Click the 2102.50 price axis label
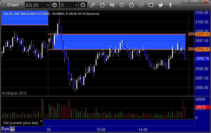 [x=202, y=22]
